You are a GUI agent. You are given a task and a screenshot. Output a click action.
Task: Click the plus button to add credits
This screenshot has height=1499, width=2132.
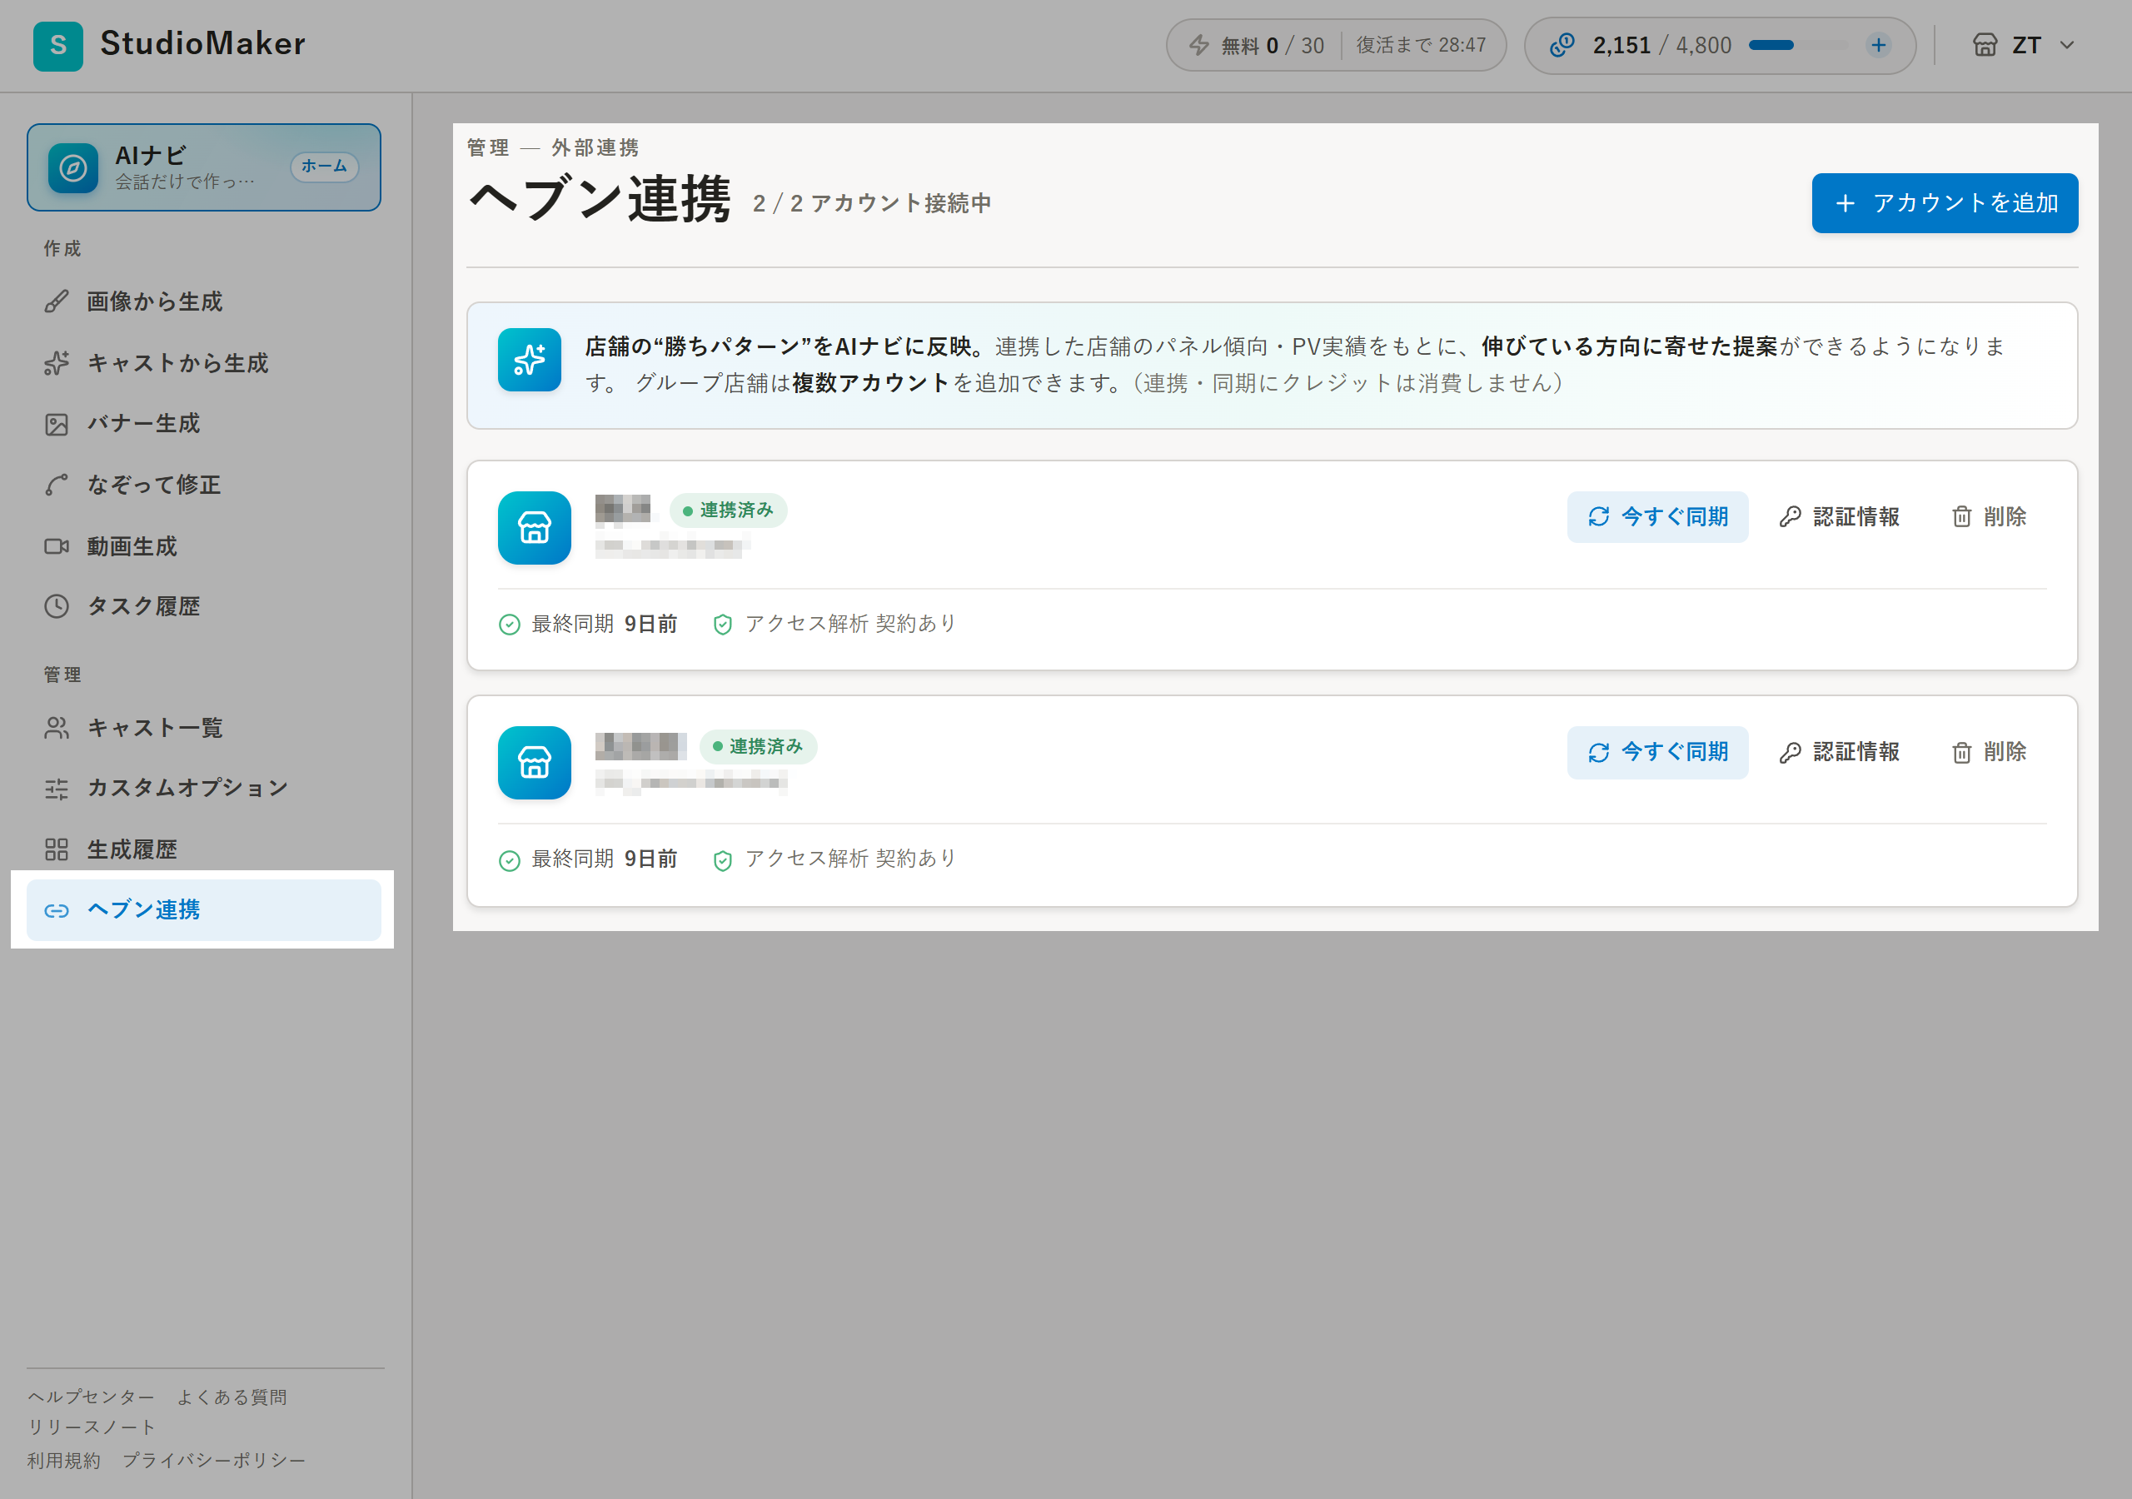[1879, 46]
